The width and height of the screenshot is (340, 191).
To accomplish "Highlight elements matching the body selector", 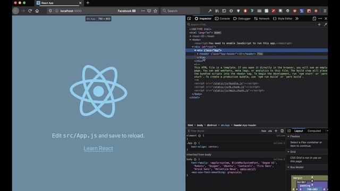I will (195, 159).
